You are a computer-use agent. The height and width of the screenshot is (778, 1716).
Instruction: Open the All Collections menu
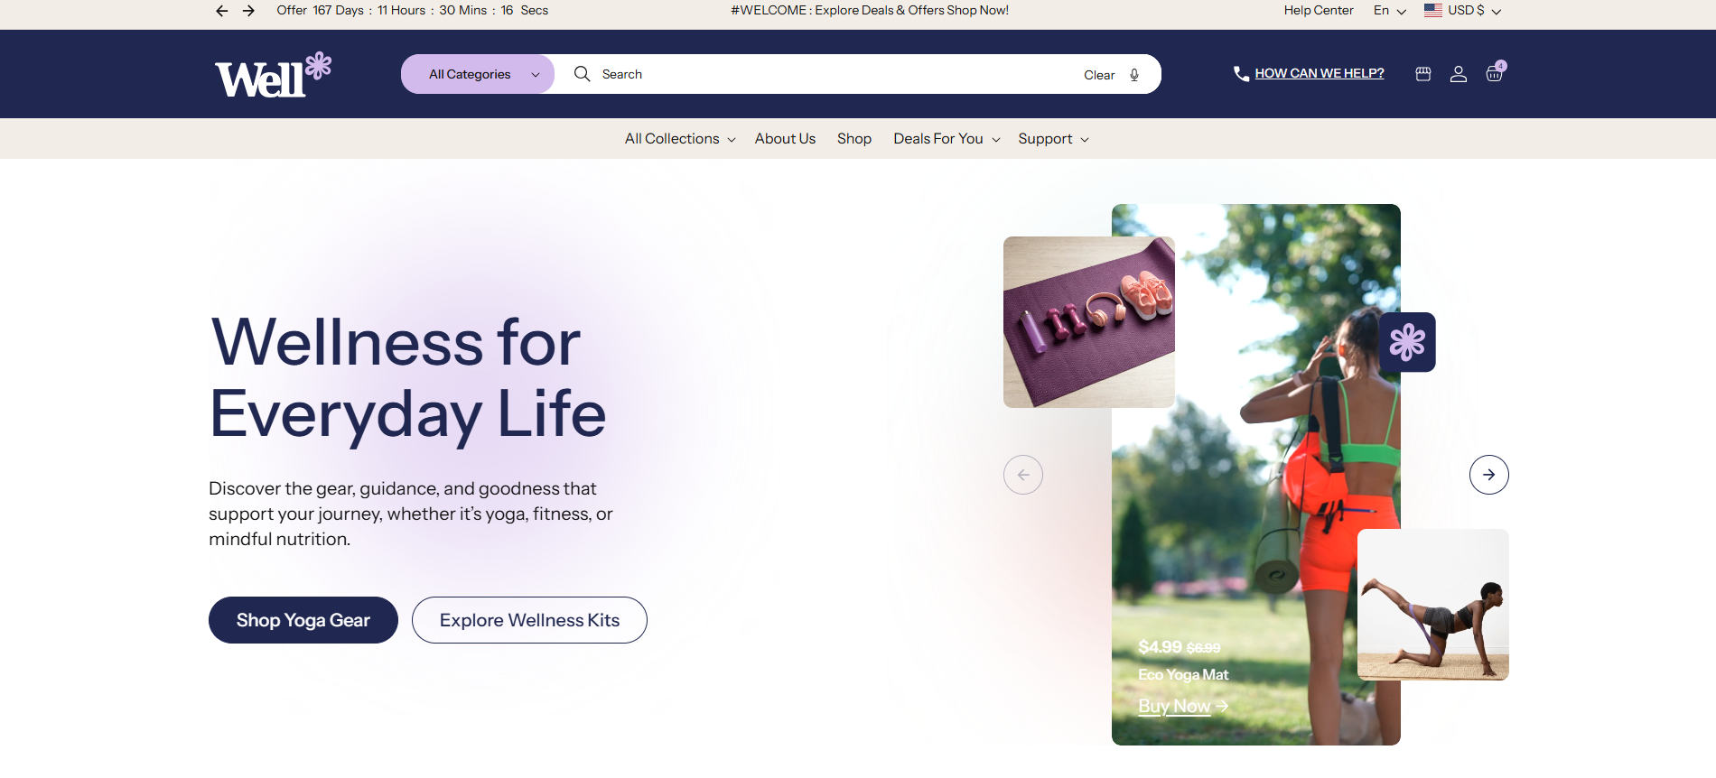tap(680, 139)
